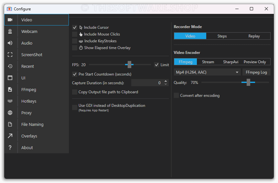Viewport: 278px width, 183px height.
Task: Switch Recorder Mode to Steps
Action: 222,36
